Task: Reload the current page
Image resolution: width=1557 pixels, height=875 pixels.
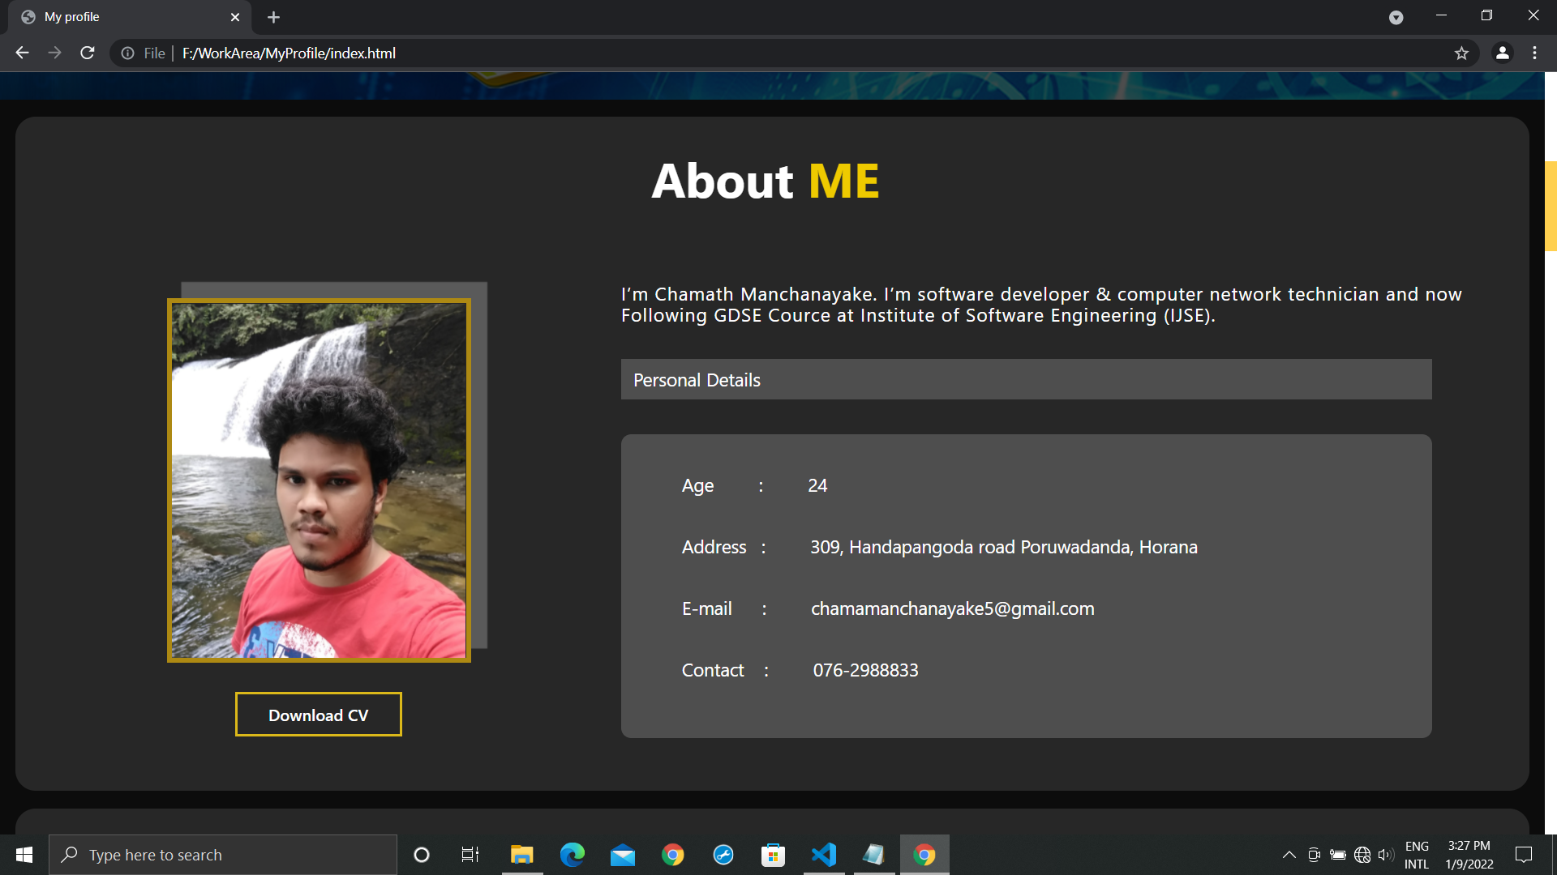Action: point(88,53)
